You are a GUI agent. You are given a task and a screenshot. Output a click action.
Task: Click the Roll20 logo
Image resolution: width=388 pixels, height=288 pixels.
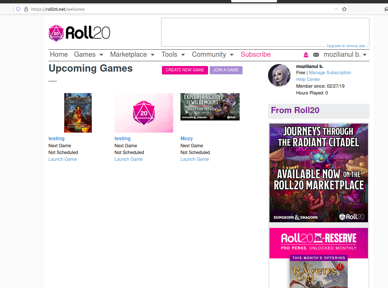click(79, 33)
